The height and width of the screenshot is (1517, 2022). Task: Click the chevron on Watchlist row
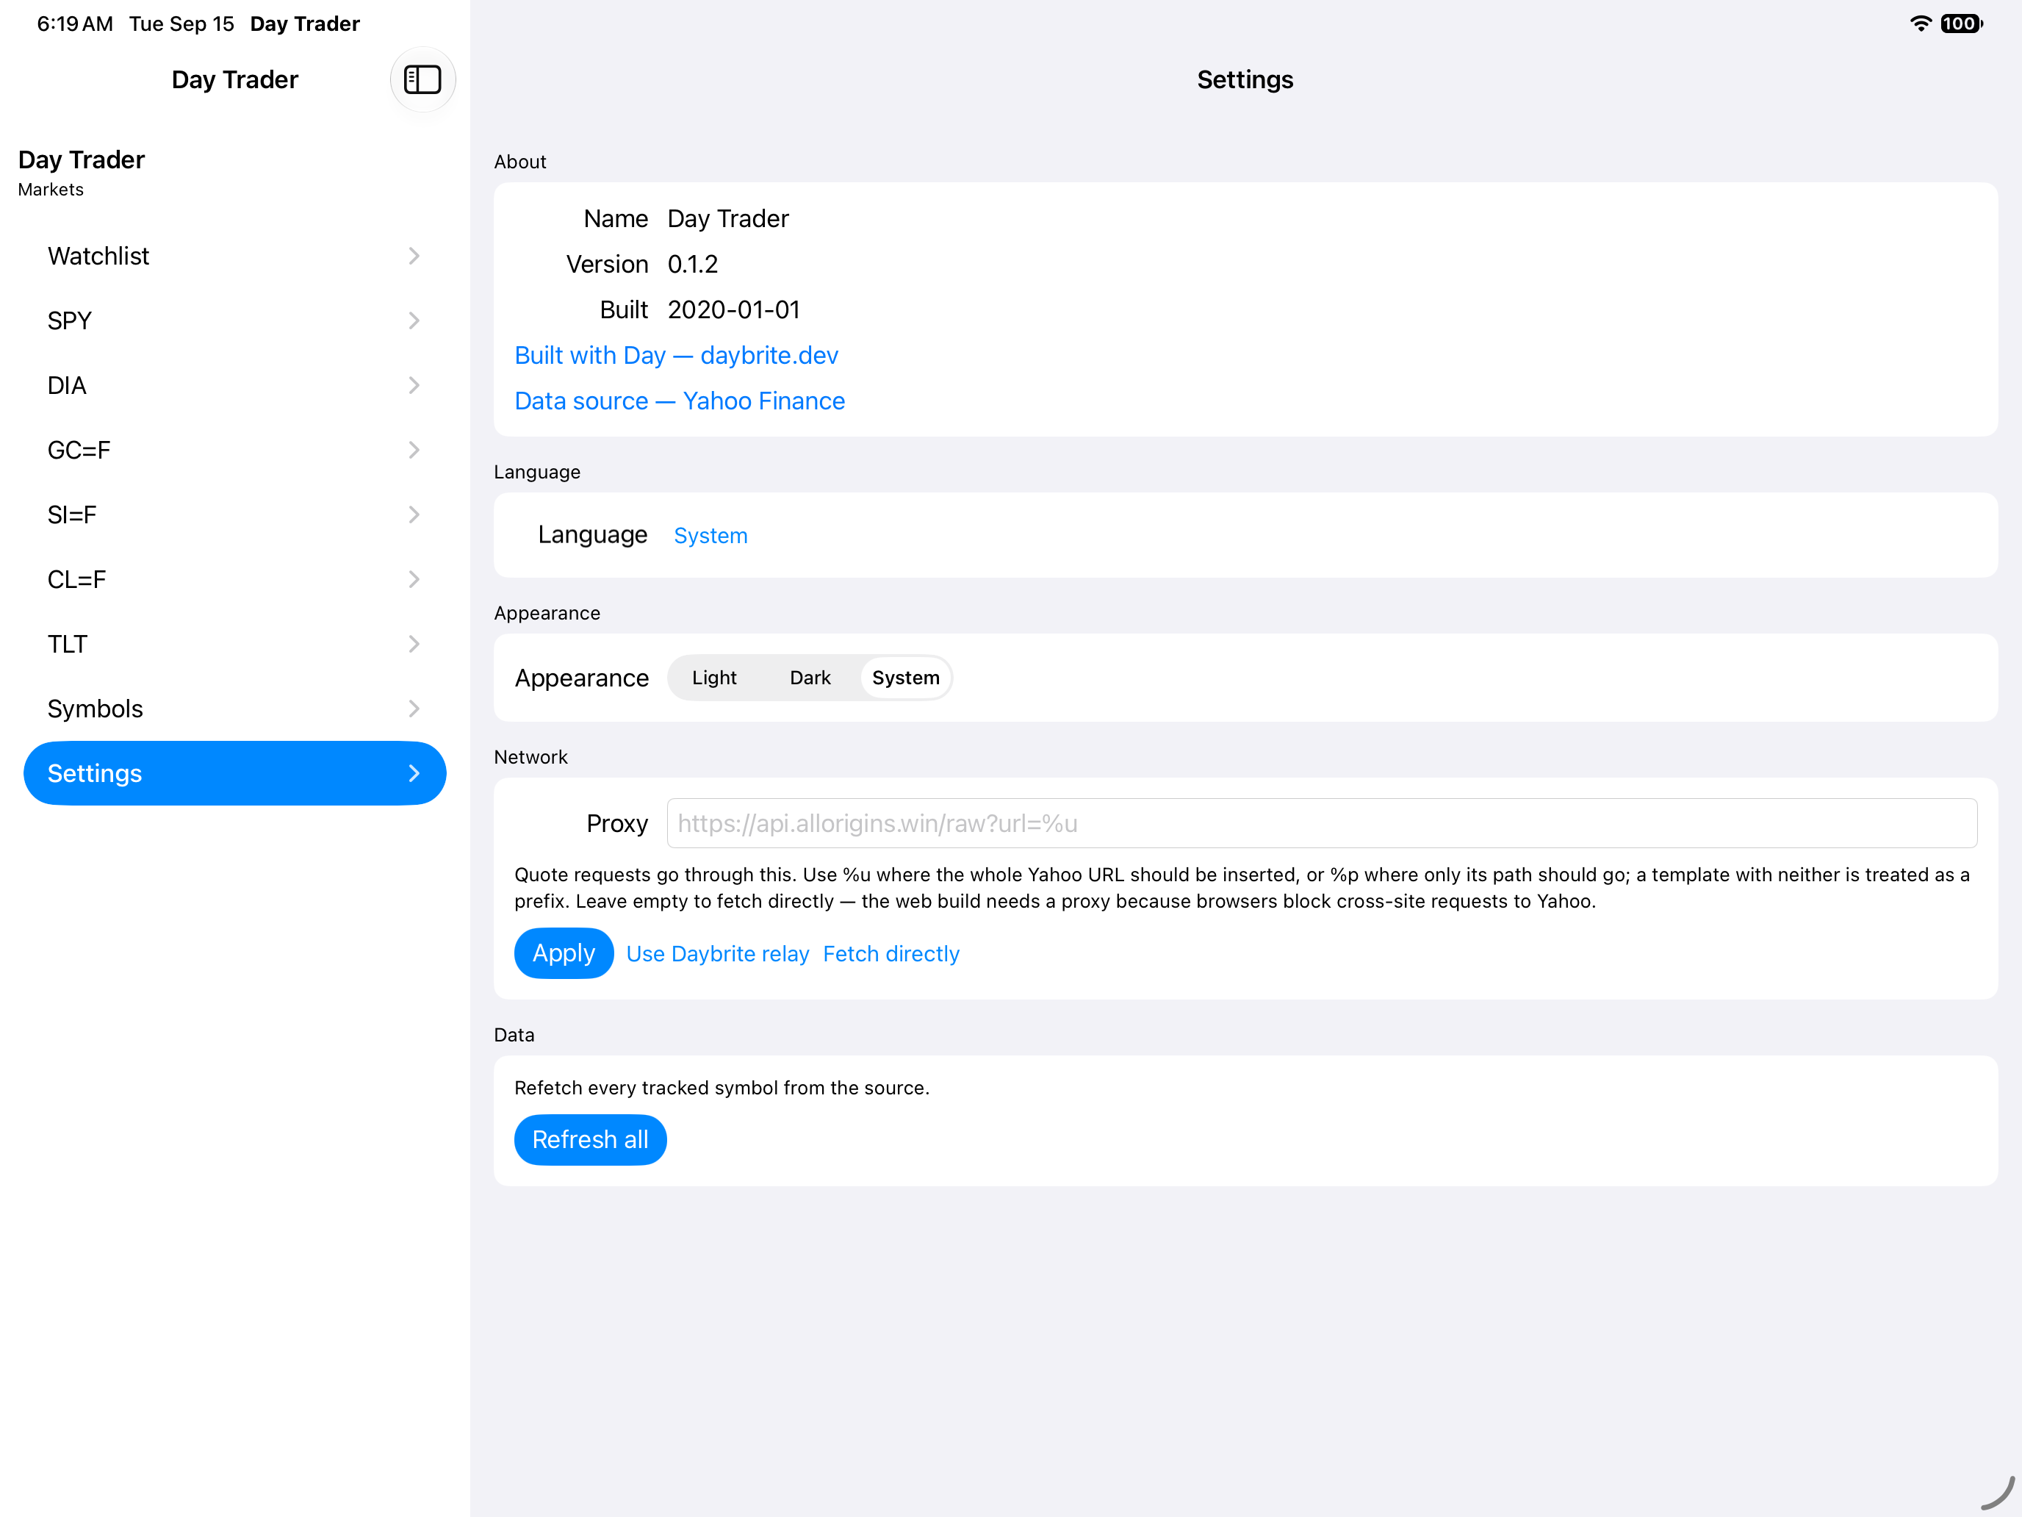414,256
